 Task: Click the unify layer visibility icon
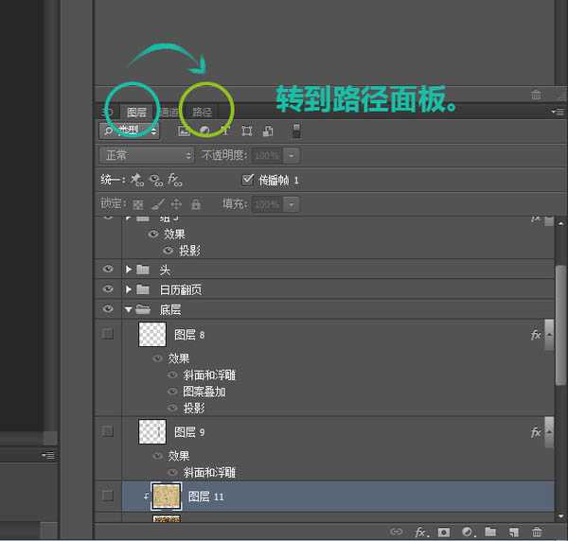point(156,180)
